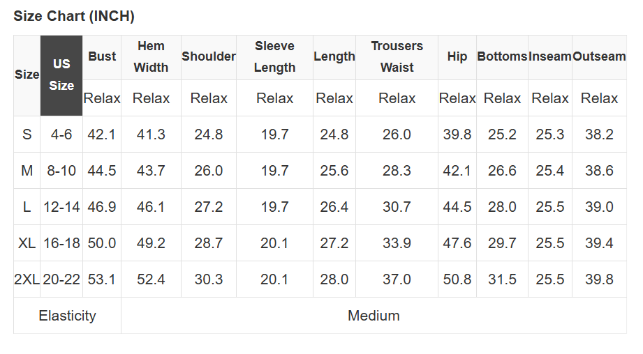The height and width of the screenshot is (354, 643).
Task: Click the Hip column header
Action: click(457, 56)
